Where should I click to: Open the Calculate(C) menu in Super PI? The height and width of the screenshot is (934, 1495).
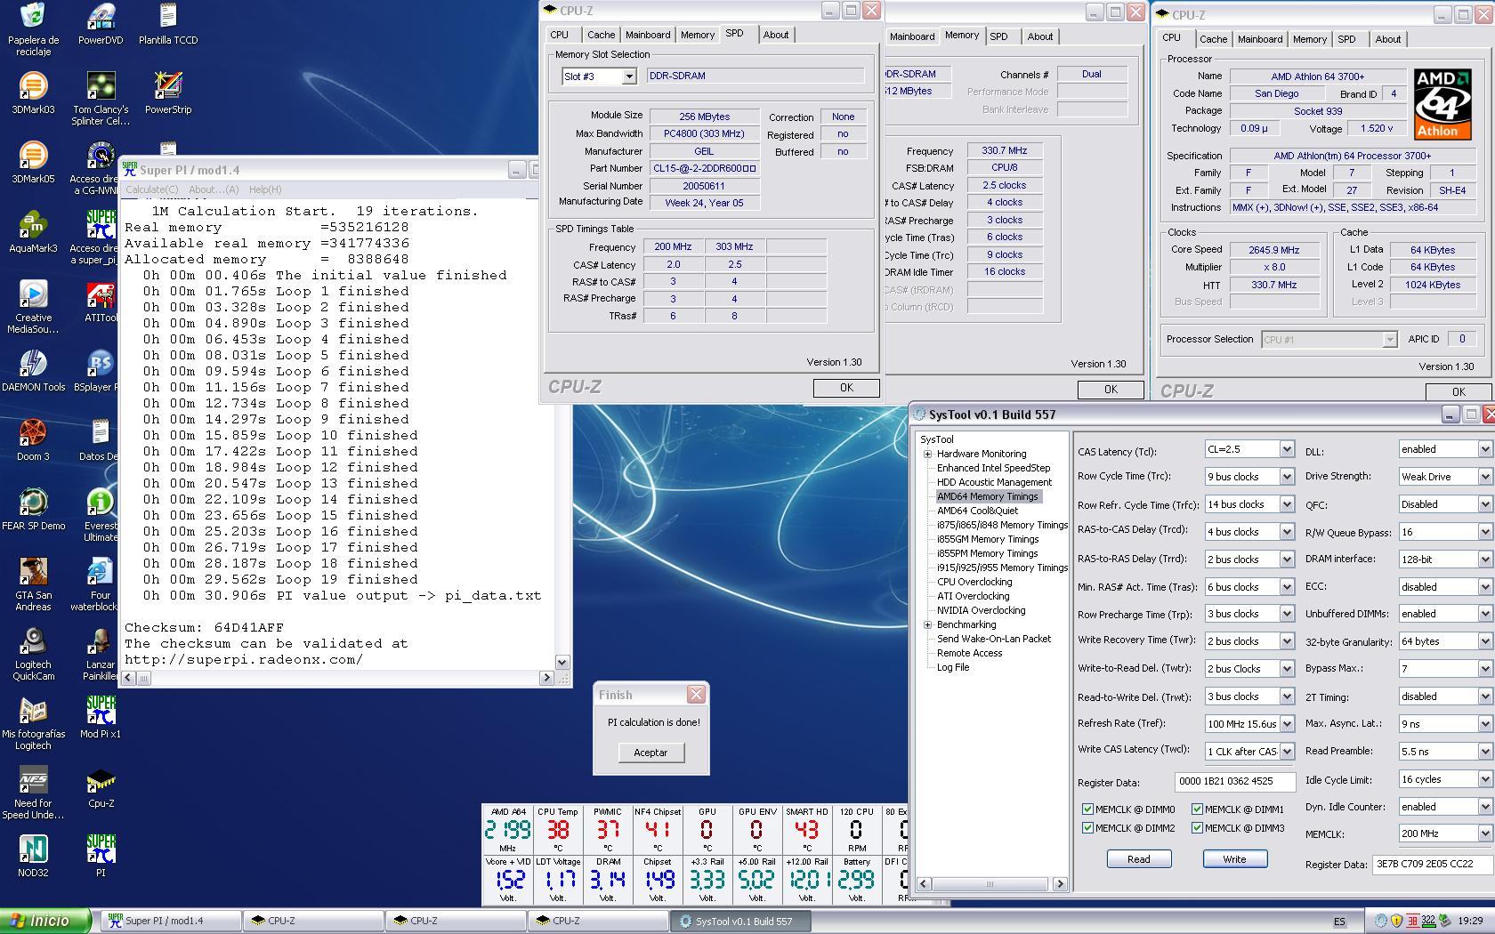pyautogui.click(x=151, y=189)
